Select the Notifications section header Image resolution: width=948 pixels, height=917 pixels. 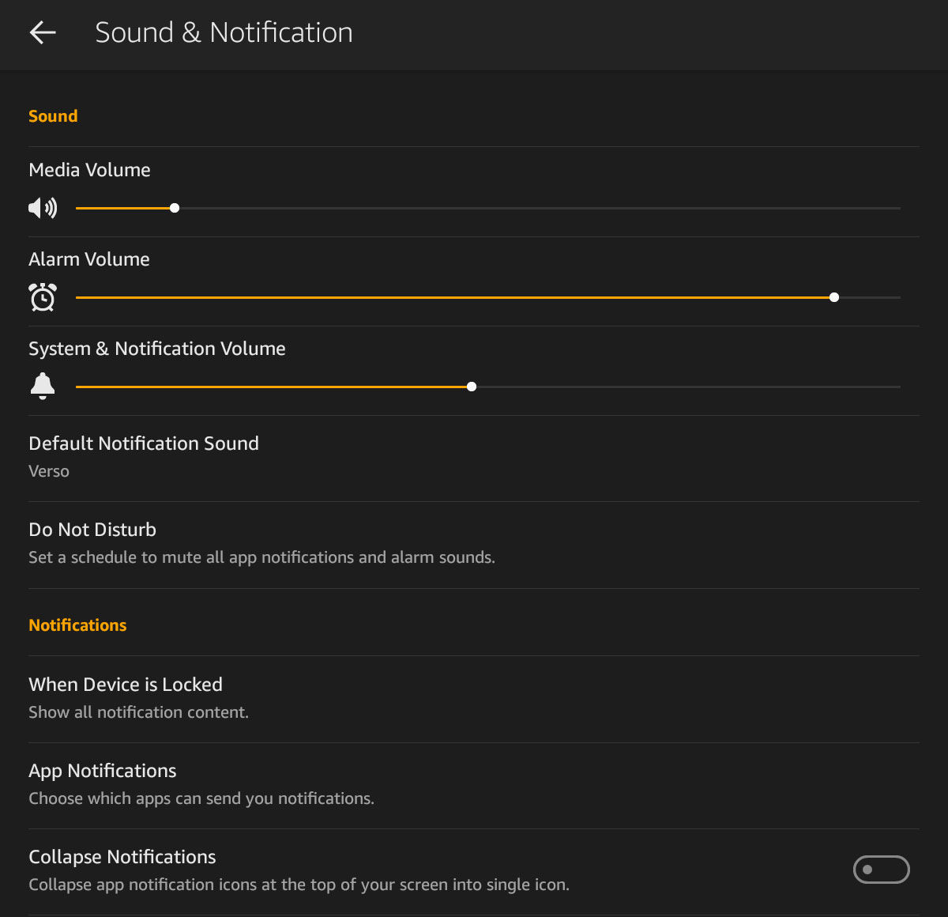pyautogui.click(x=77, y=625)
